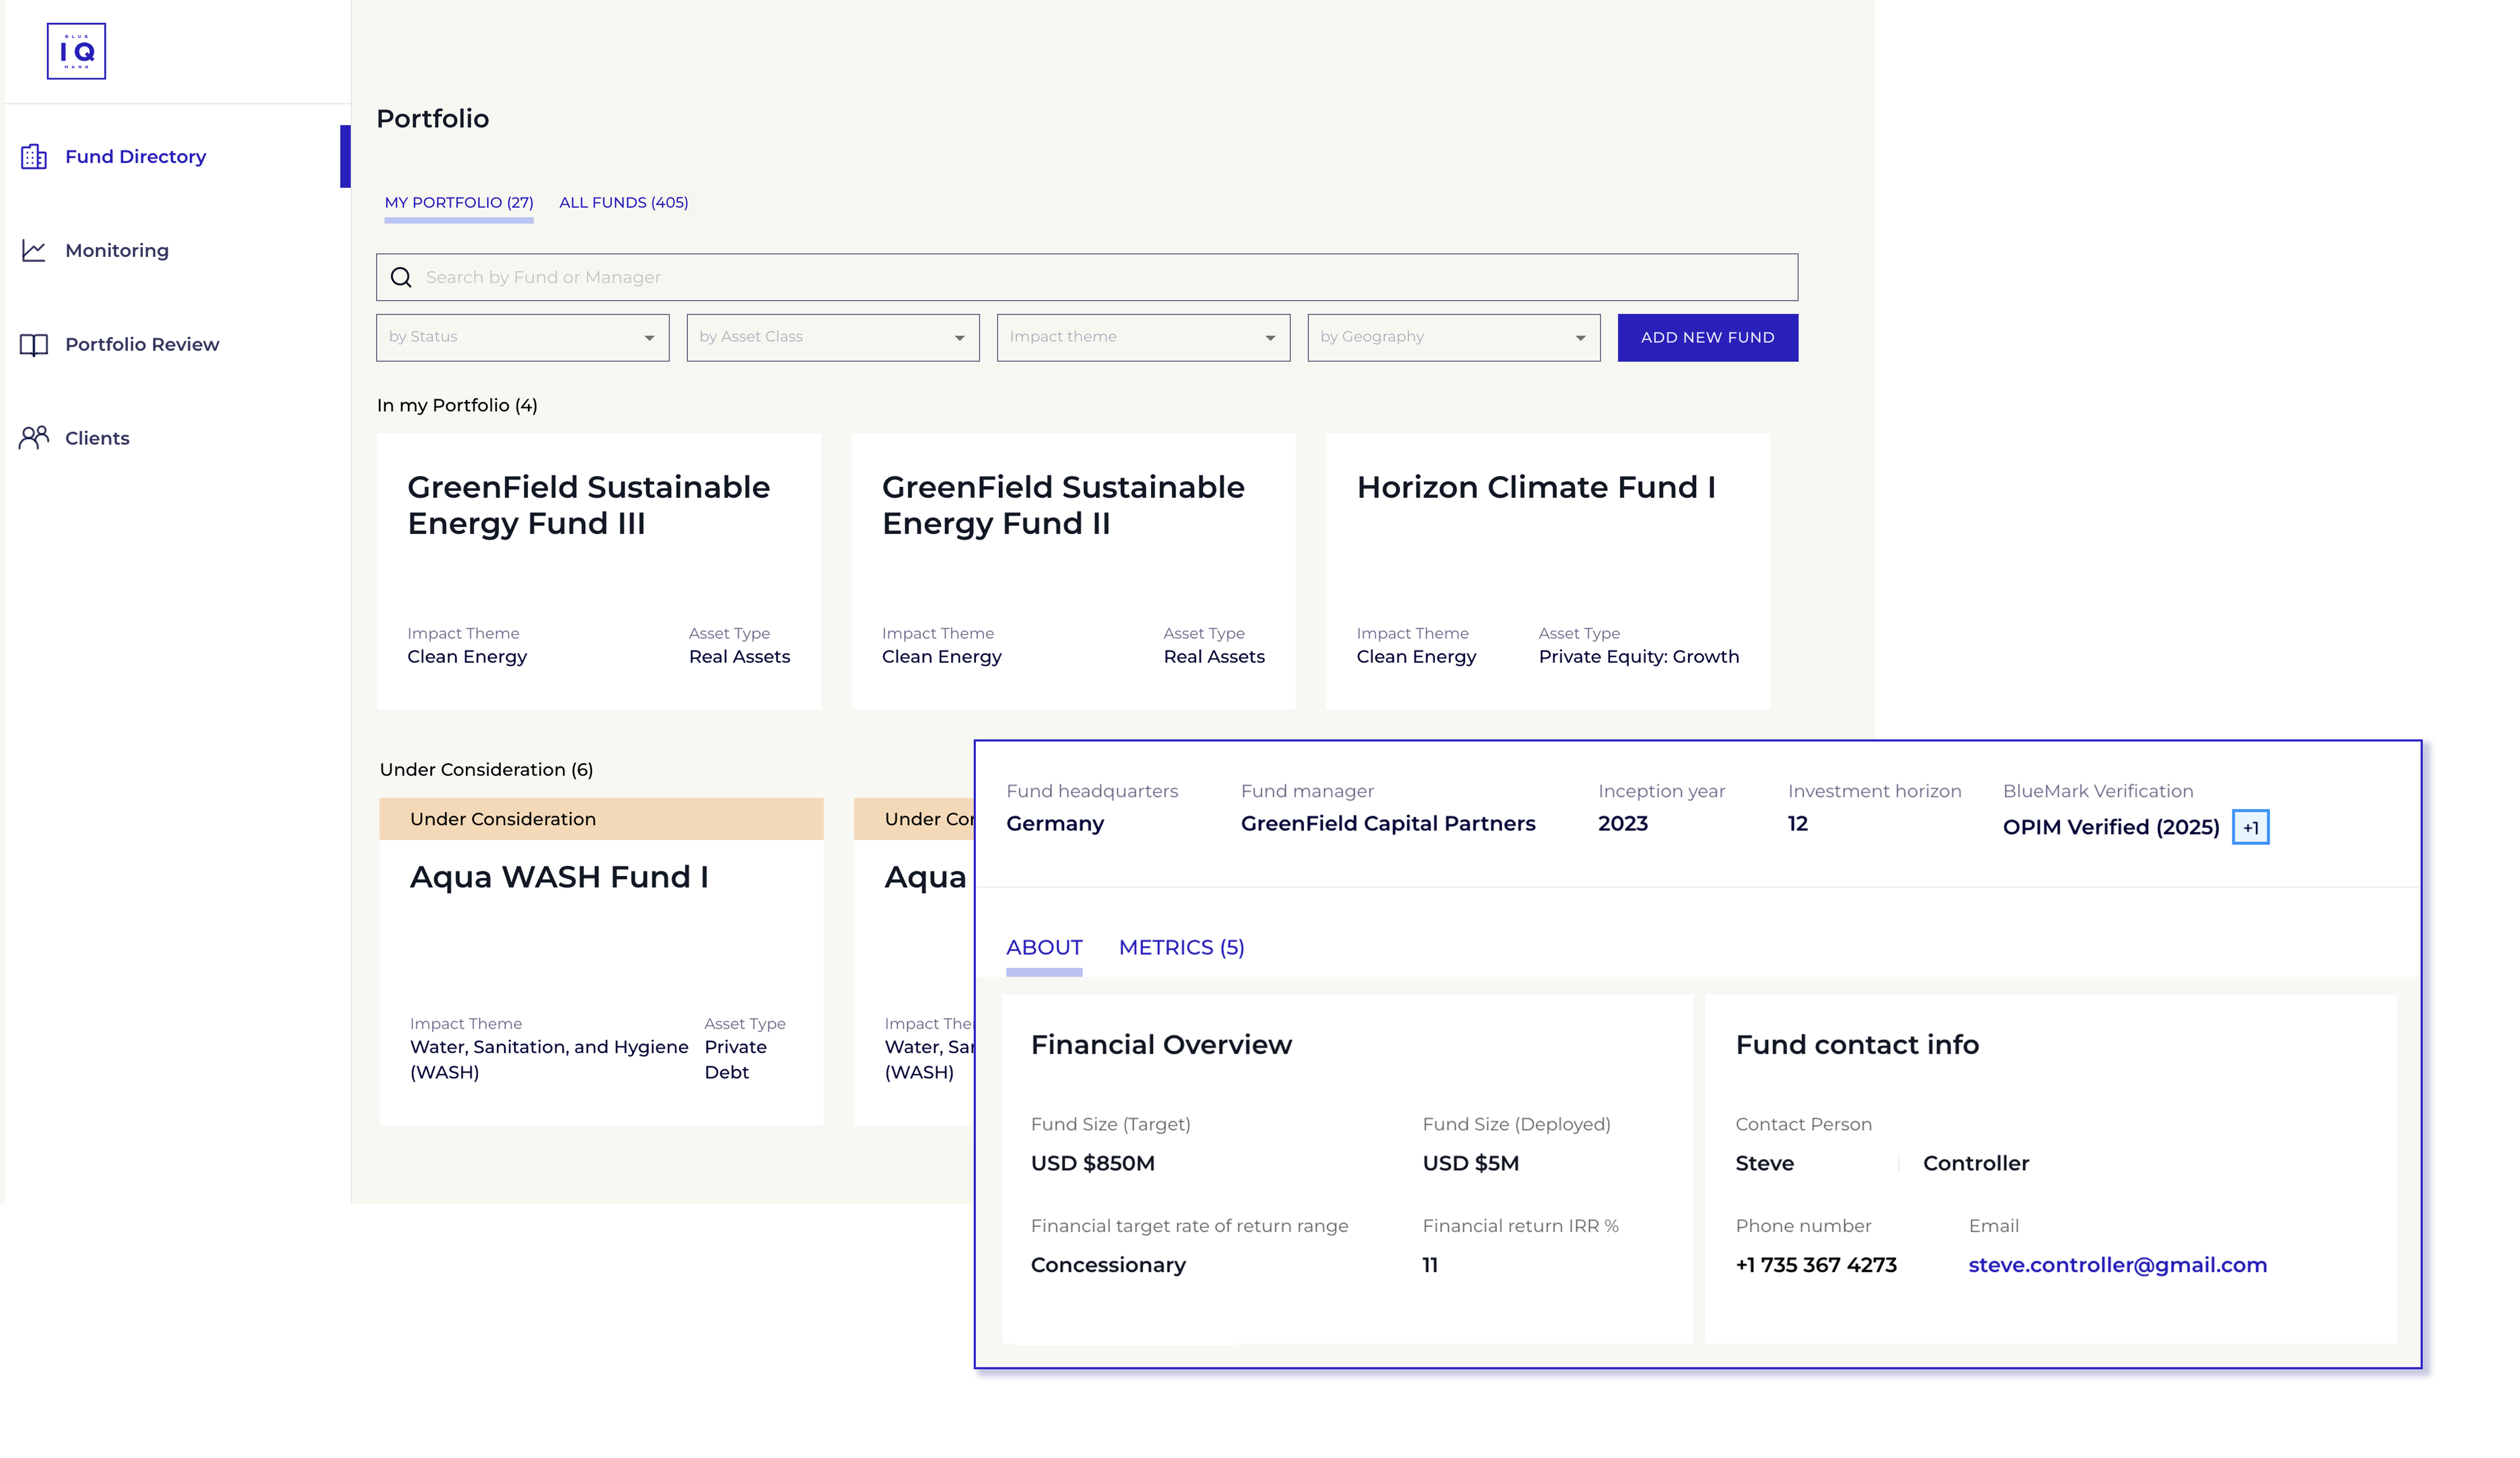Click the Fund Directory building icon

(34, 157)
